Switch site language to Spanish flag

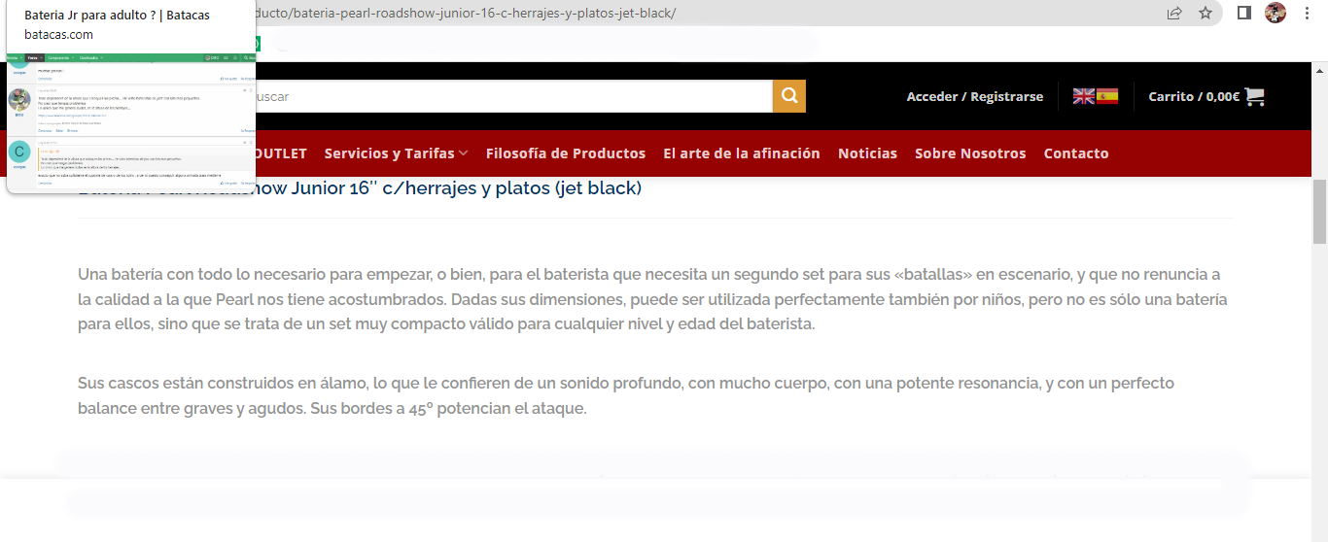point(1107,96)
